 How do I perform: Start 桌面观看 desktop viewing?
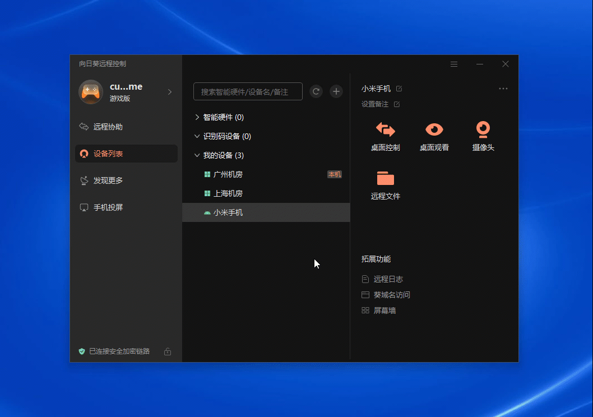tap(434, 137)
